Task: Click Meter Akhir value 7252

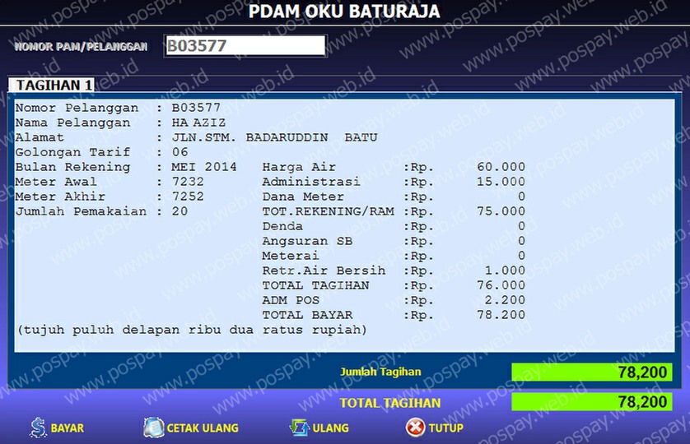Action: [188, 197]
